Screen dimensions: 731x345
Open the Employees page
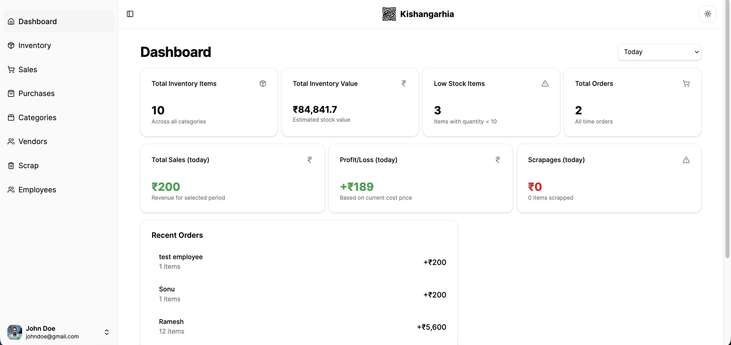coord(37,190)
